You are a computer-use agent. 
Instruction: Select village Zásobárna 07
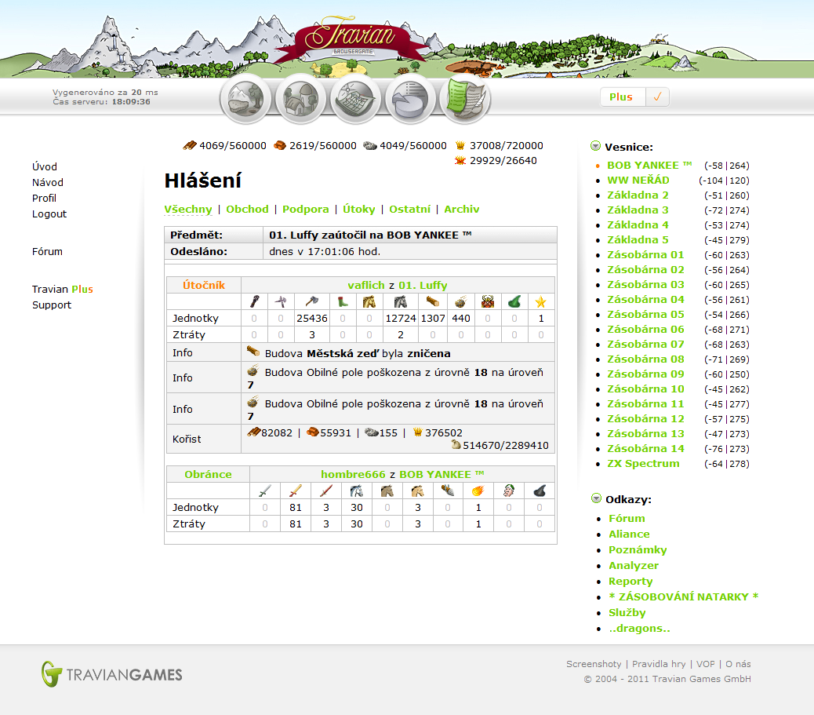coord(645,344)
